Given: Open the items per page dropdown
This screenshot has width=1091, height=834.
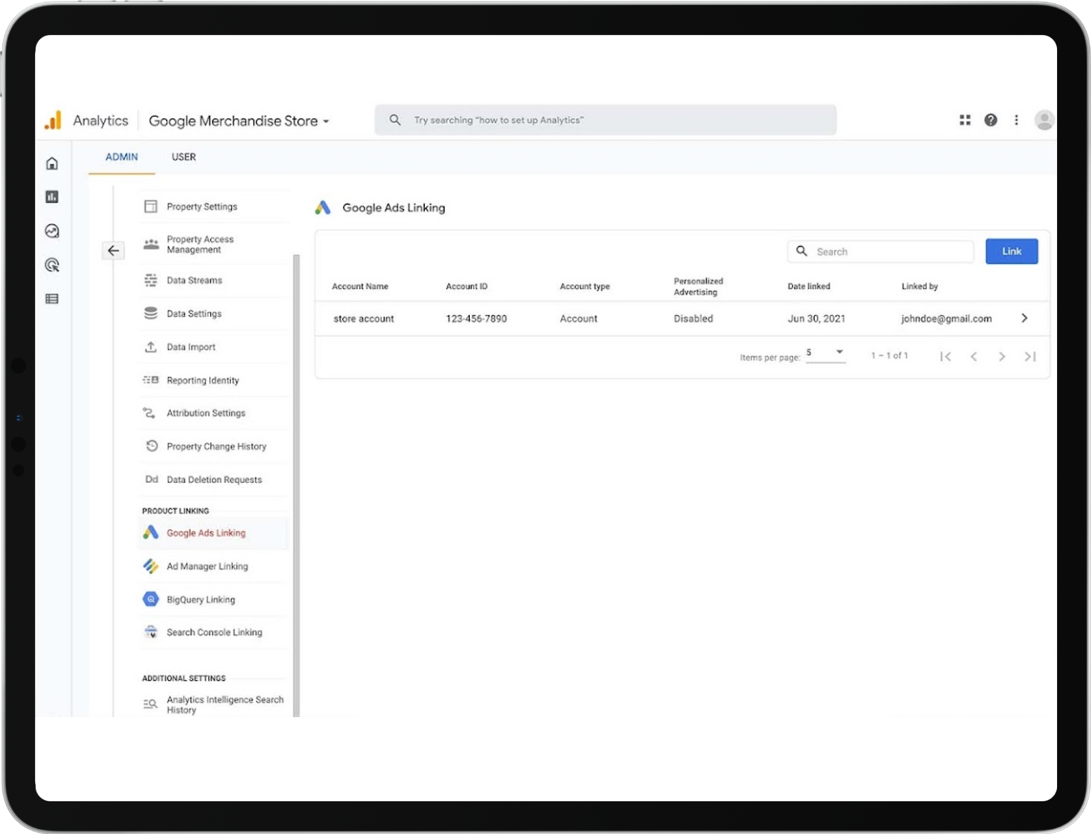Looking at the screenshot, I should click(x=826, y=353).
